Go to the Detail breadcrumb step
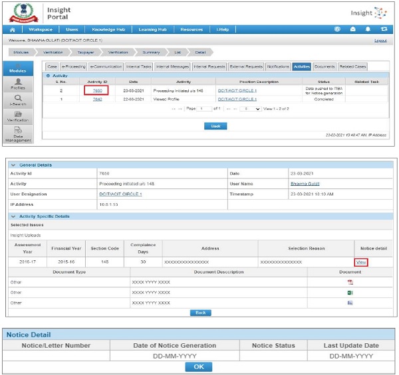Screen dimensions: 399x375 201,52
